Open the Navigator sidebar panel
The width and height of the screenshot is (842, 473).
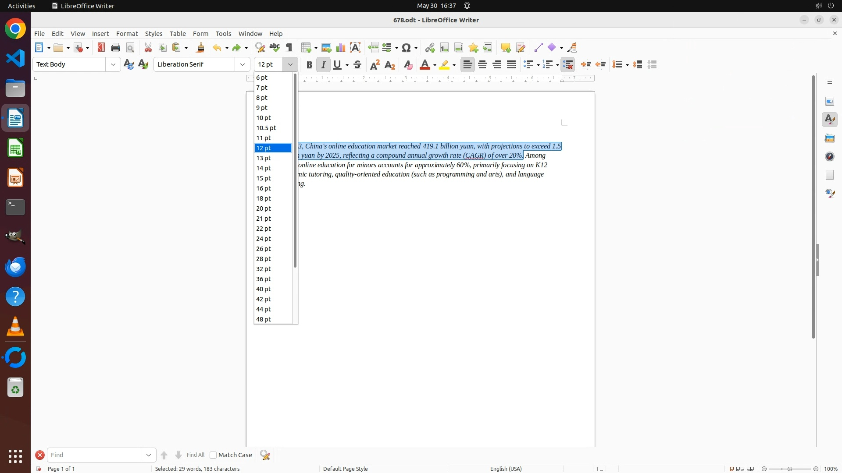point(830,156)
